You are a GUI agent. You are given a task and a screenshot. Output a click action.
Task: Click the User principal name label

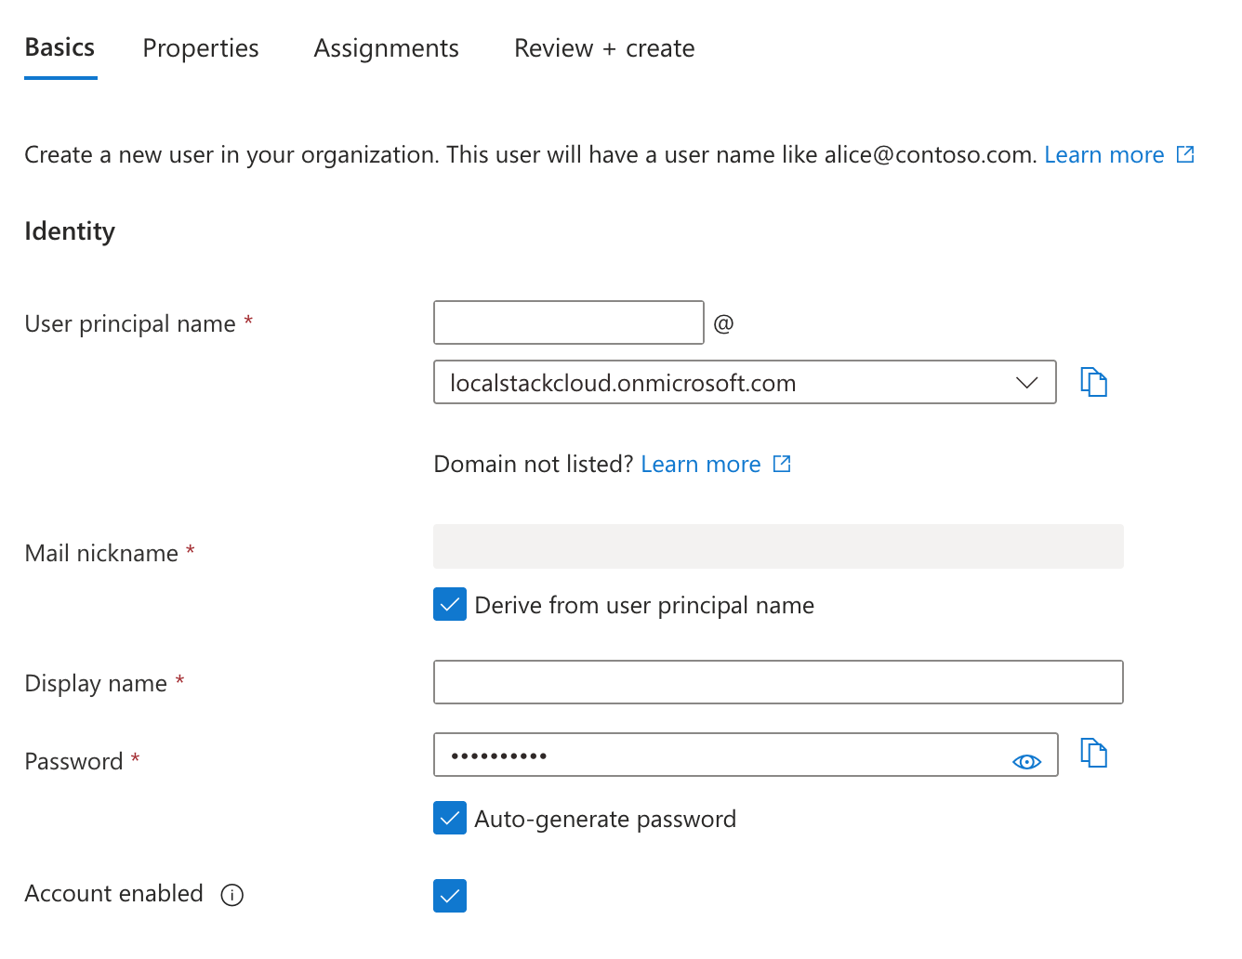point(130,324)
